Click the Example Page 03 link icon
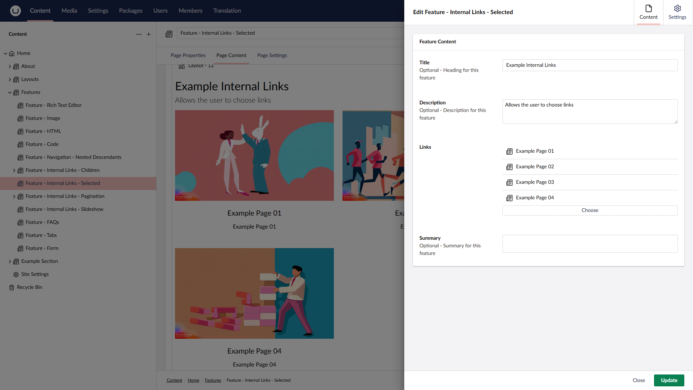693x390 pixels. [509, 182]
